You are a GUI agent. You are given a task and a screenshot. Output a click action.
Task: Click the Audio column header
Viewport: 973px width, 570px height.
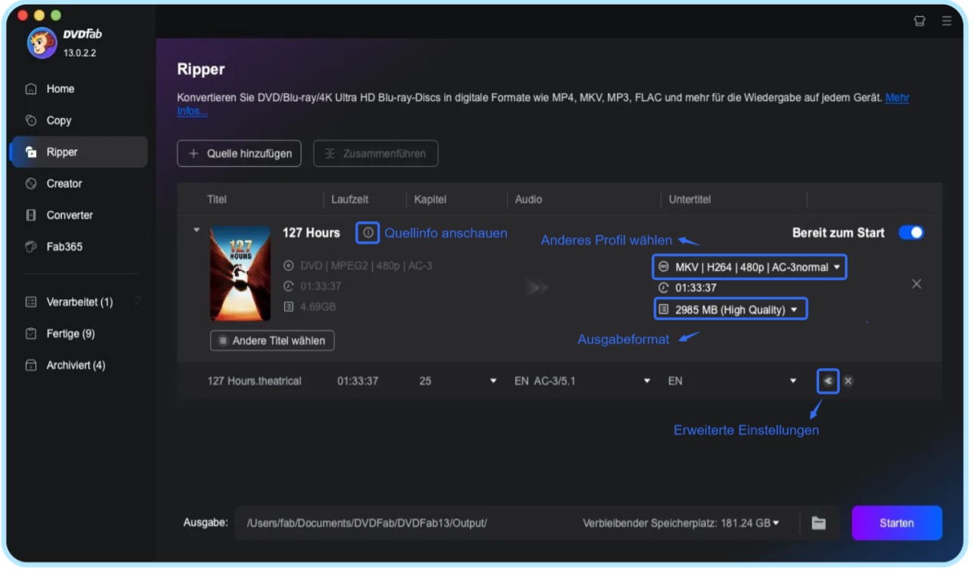(528, 199)
